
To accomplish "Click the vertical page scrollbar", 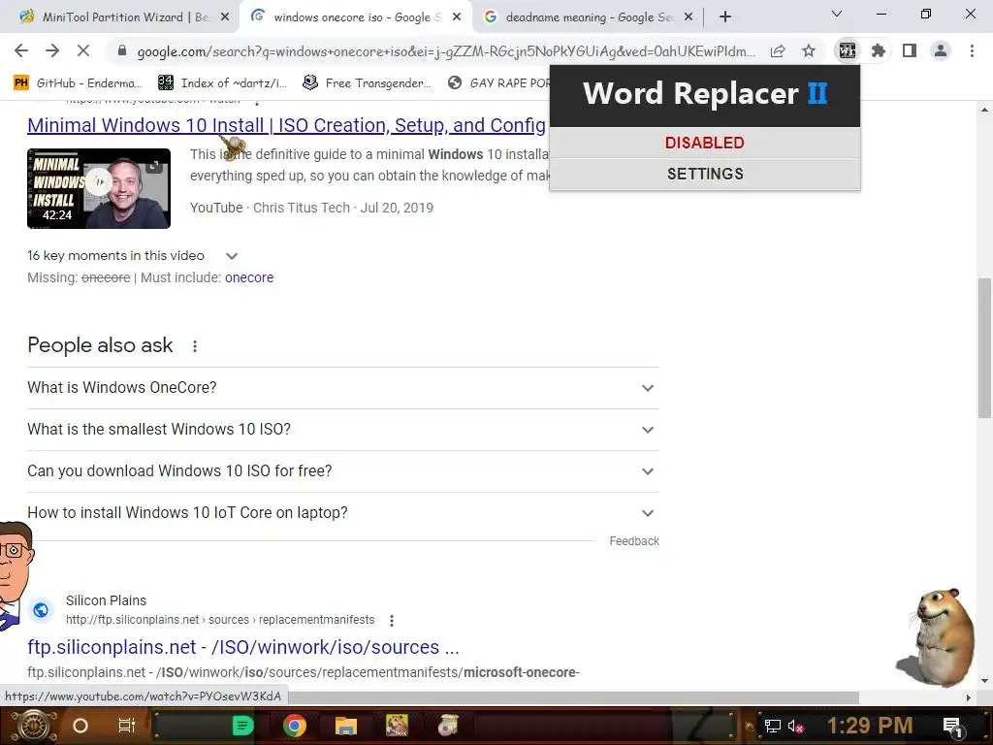I will pyautogui.click(x=985, y=348).
